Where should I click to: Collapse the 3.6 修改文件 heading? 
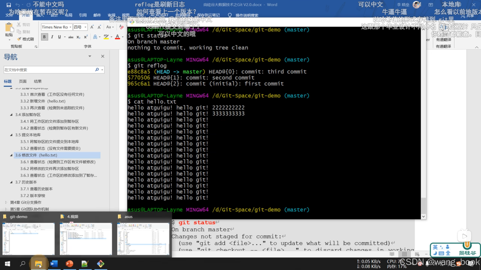(11, 155)
